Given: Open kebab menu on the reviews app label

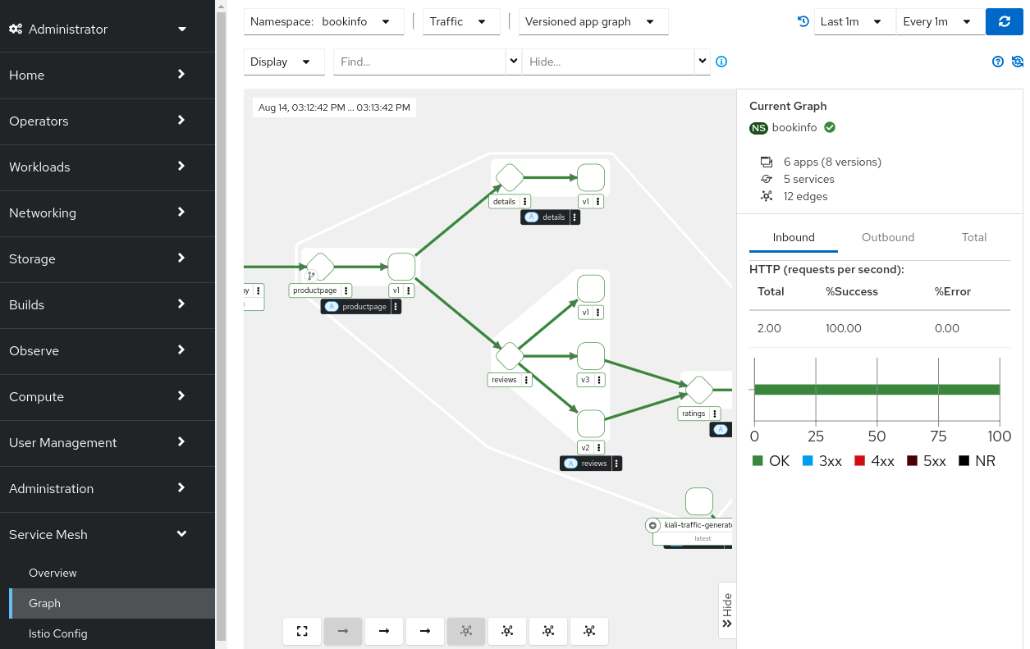Looking at the screenshot, I should point(616,464).
